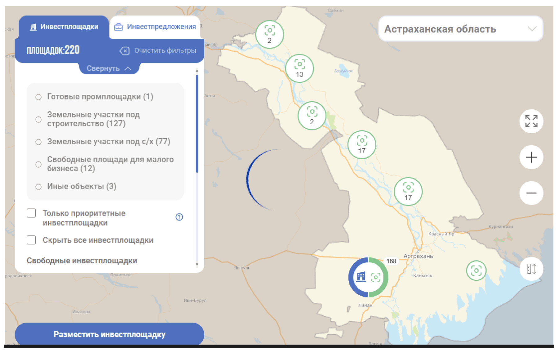
Task: Enable Только приоритетные инвестплощадки checkbox
Action: point(31,213)
